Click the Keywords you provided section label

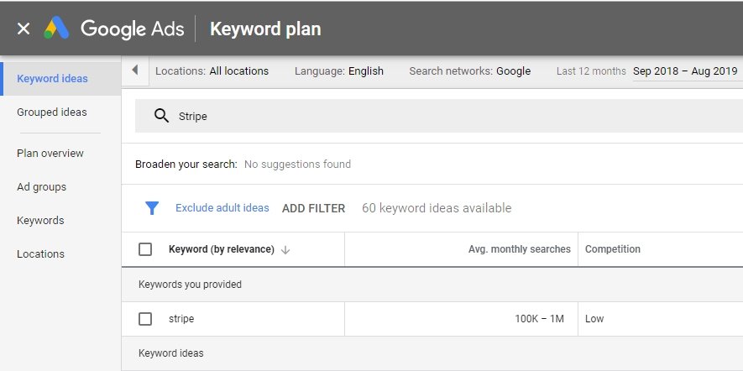point(190,285)
